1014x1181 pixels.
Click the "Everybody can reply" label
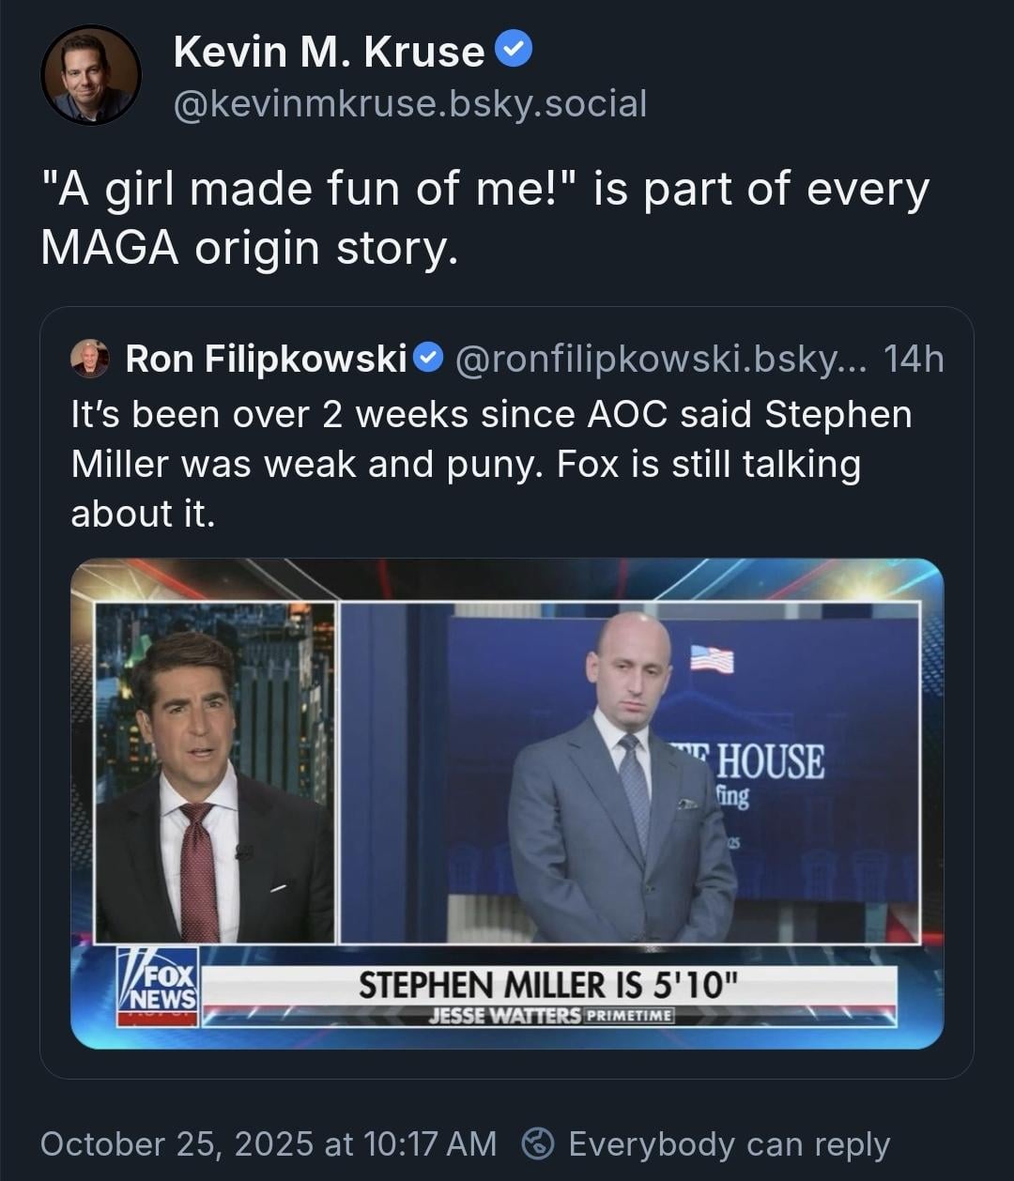[x=729, y=1143]
